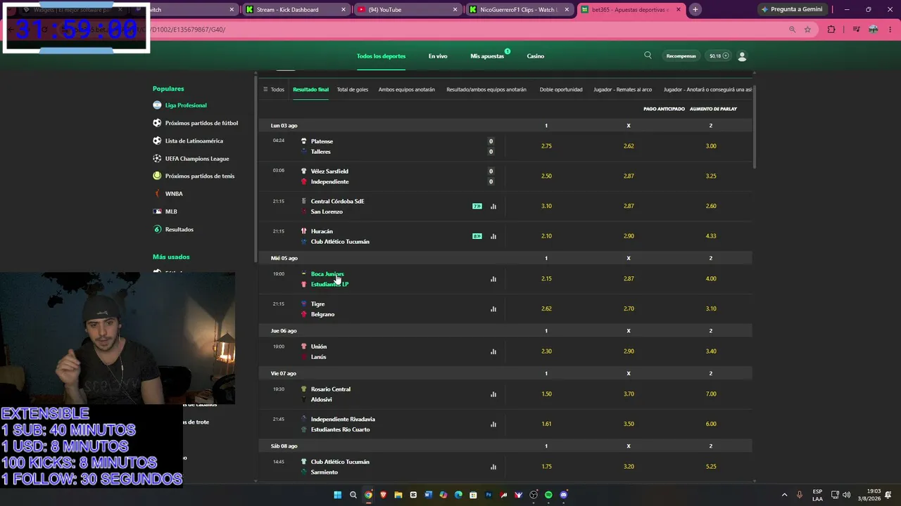Viewport: 901px width, 506px height.
Task: Go to En vivo section
Action: [x=438, y=56]
